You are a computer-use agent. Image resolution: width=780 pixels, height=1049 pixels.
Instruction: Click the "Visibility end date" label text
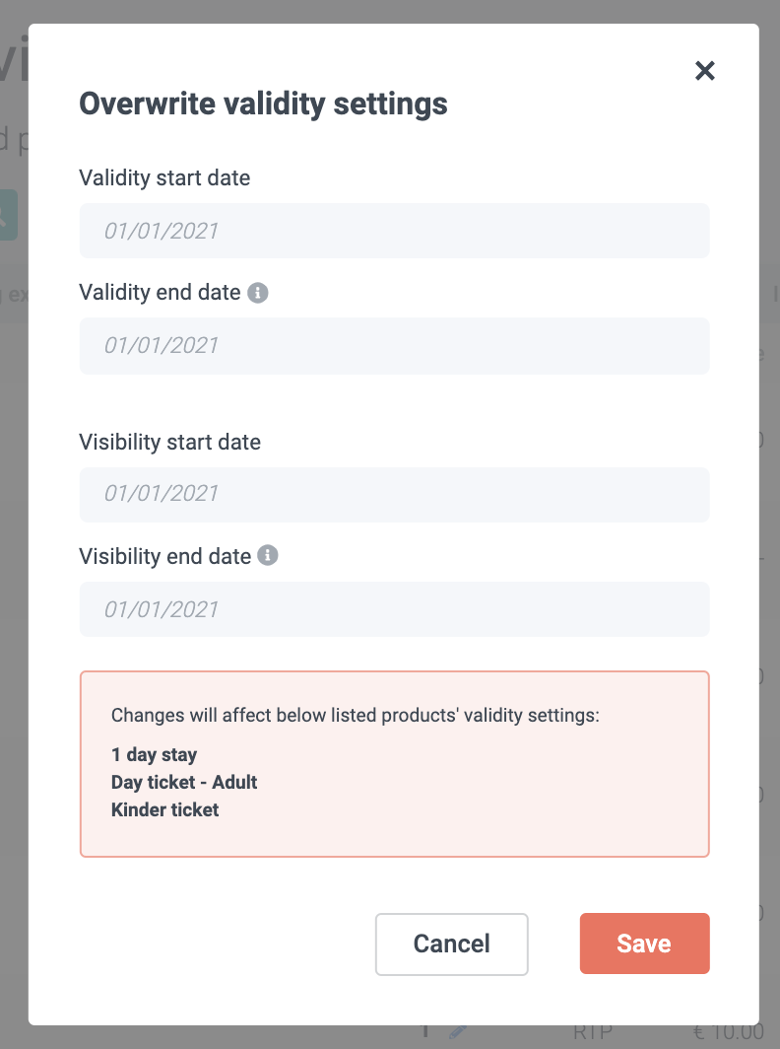point(164,557)
